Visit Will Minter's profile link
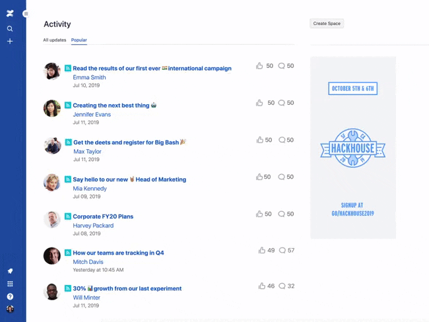429x322 pixels. tap(86, 298)
